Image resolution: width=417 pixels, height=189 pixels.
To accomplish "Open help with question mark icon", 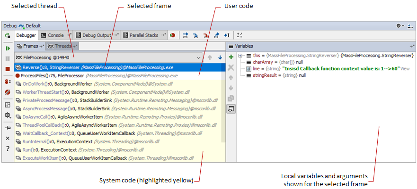I will (x=8, y=149).
